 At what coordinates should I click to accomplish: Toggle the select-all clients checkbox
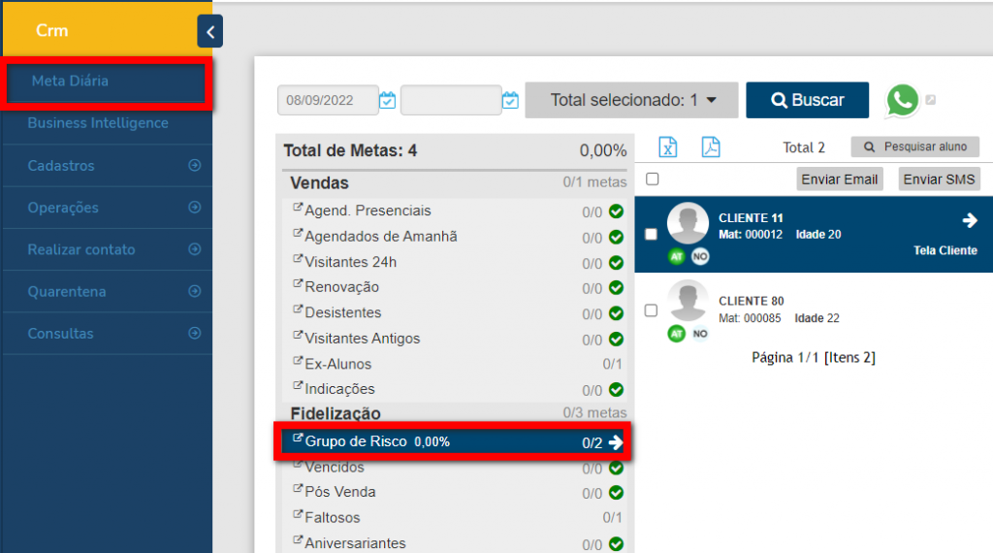coord(652,179)
